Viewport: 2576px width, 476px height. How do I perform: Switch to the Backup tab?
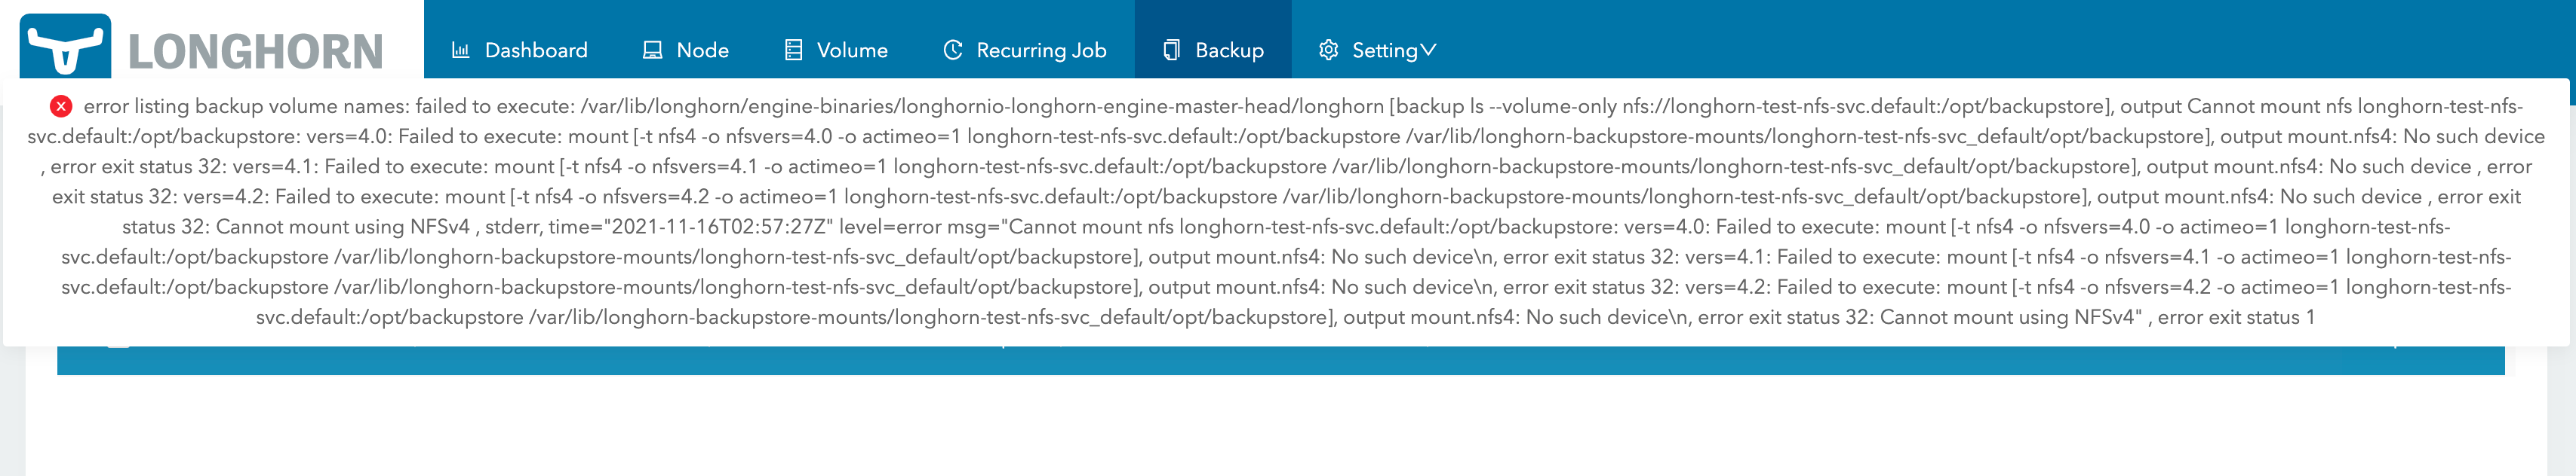[x=1213, y=49]
